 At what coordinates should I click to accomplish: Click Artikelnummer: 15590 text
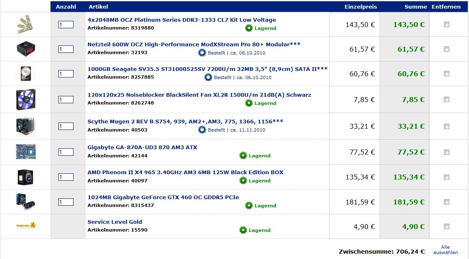click(117, 230)
